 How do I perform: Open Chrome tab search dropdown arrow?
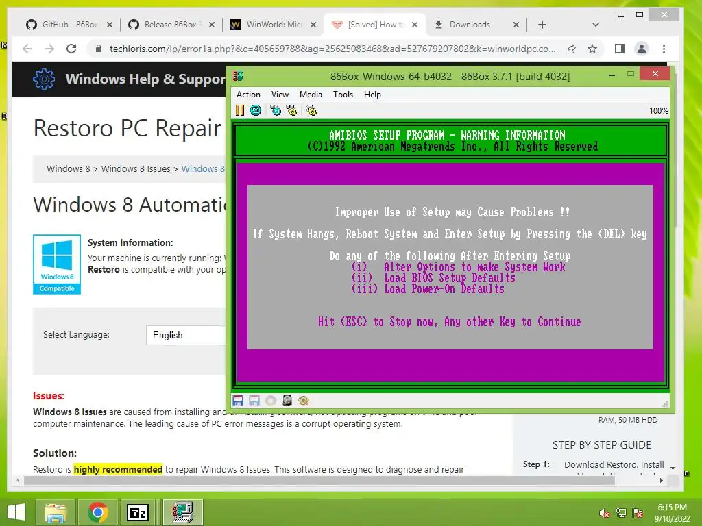tap(596, 25)
